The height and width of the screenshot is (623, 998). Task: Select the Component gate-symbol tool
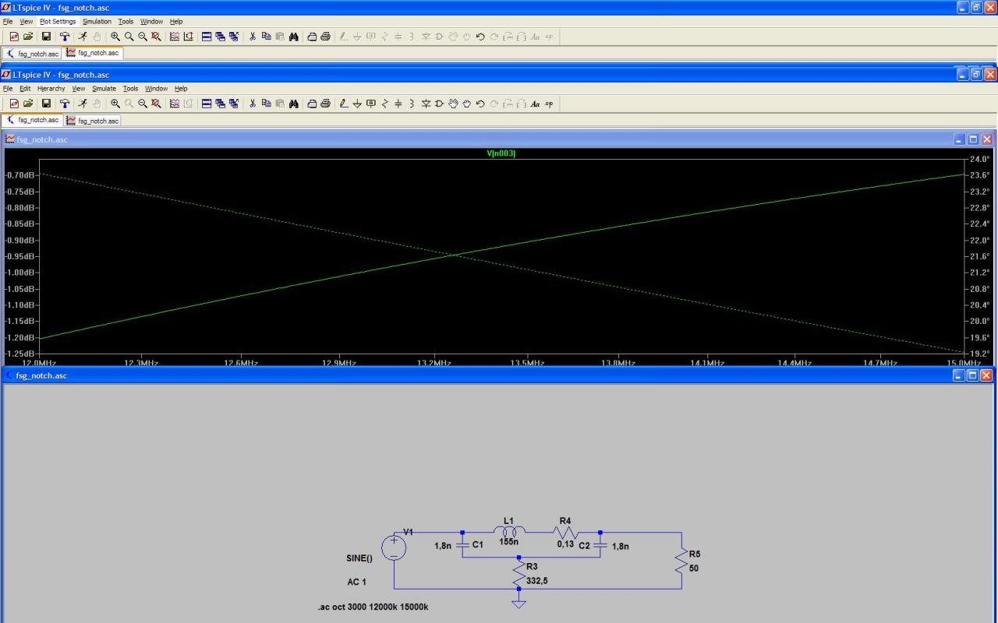(x=439, y=104)
